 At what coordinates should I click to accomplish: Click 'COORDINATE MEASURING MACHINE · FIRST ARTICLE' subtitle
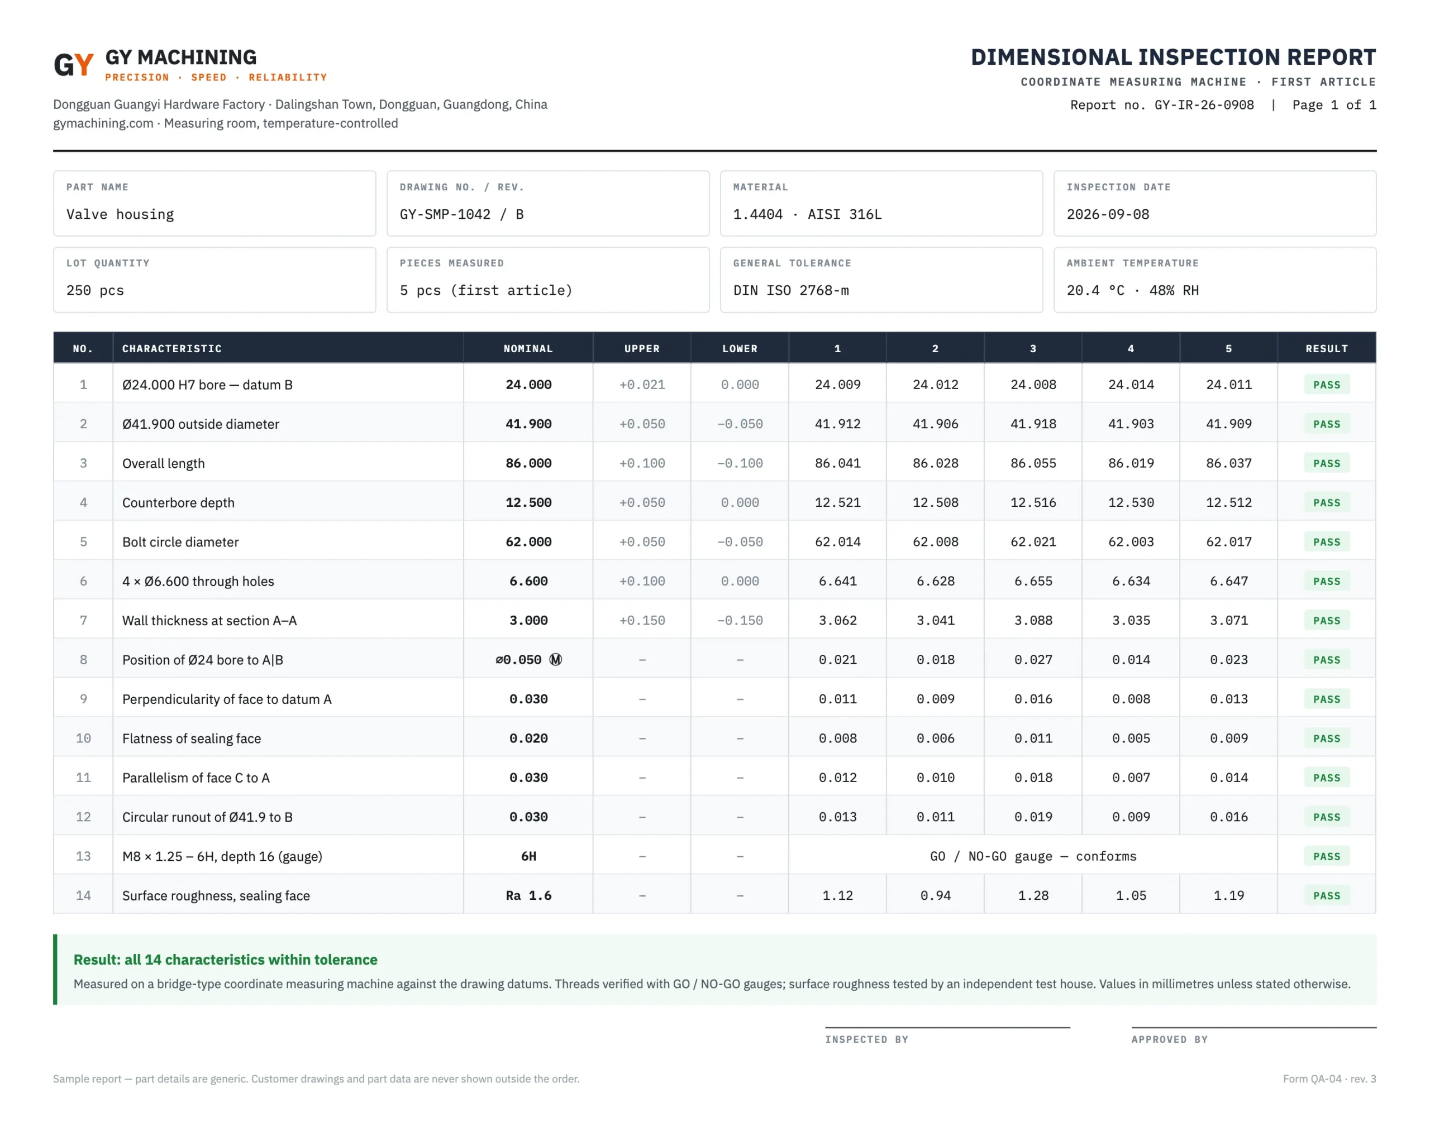[x=1198, y=82]
